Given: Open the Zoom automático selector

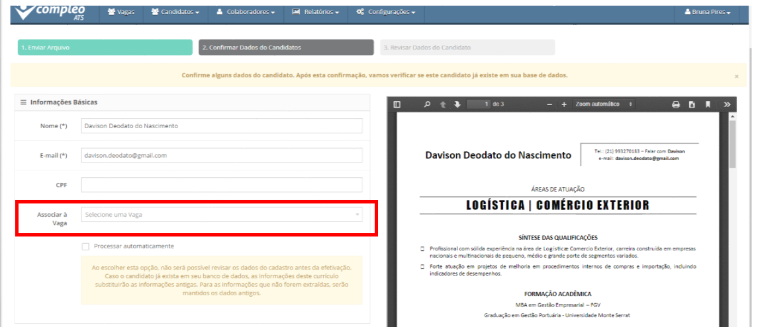Looking at the screenshot, I should (x=603, y=104).
